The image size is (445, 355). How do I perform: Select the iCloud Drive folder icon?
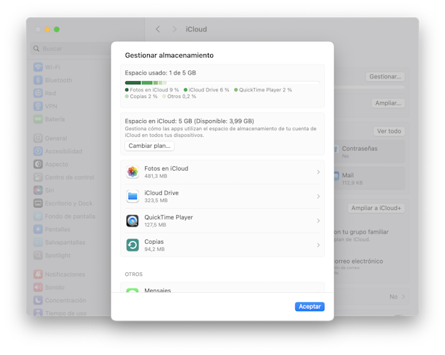[132, 196]
